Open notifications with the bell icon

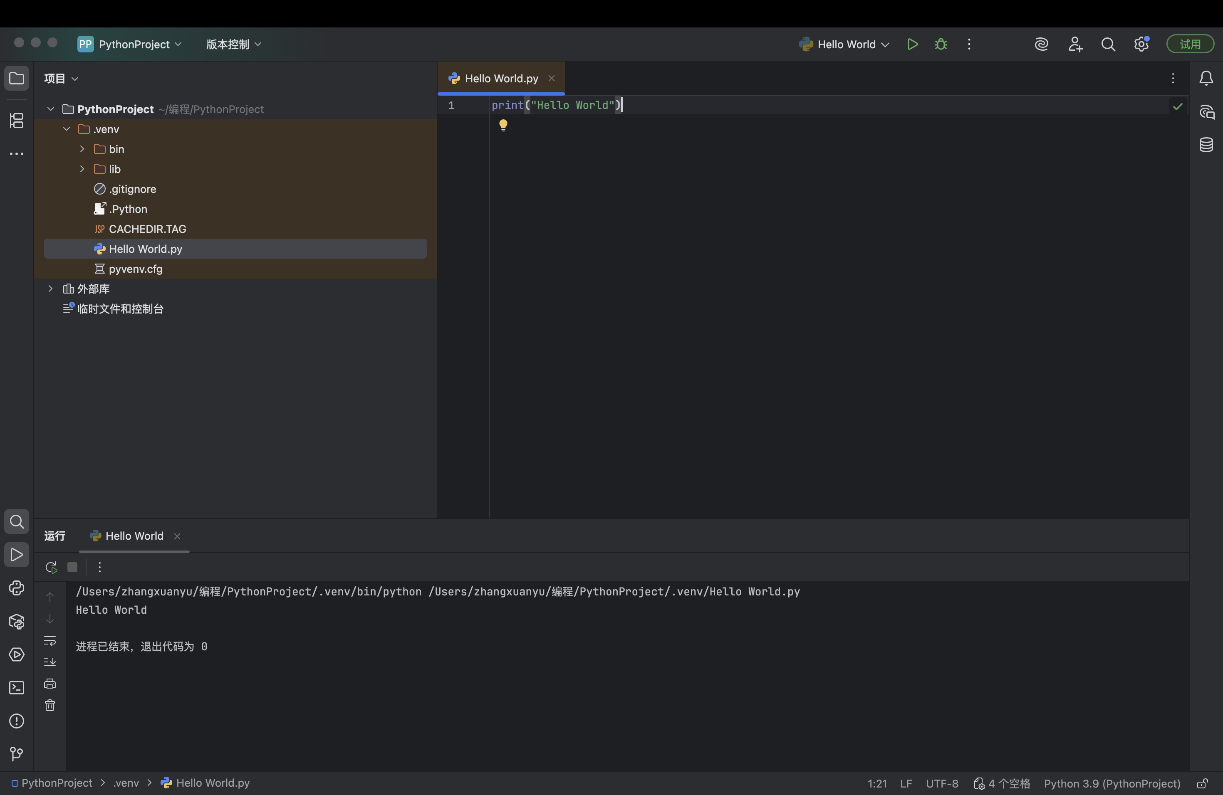pos(1206,78)
